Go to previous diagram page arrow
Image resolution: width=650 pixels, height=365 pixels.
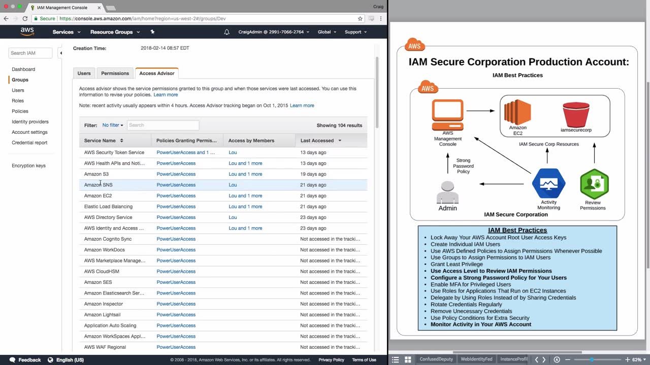(x=536, y=359)
